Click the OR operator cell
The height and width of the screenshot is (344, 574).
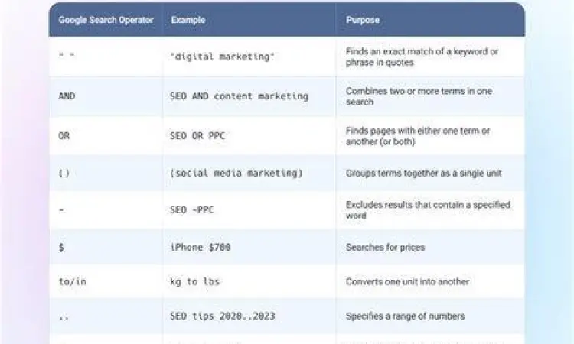[64, 136]
